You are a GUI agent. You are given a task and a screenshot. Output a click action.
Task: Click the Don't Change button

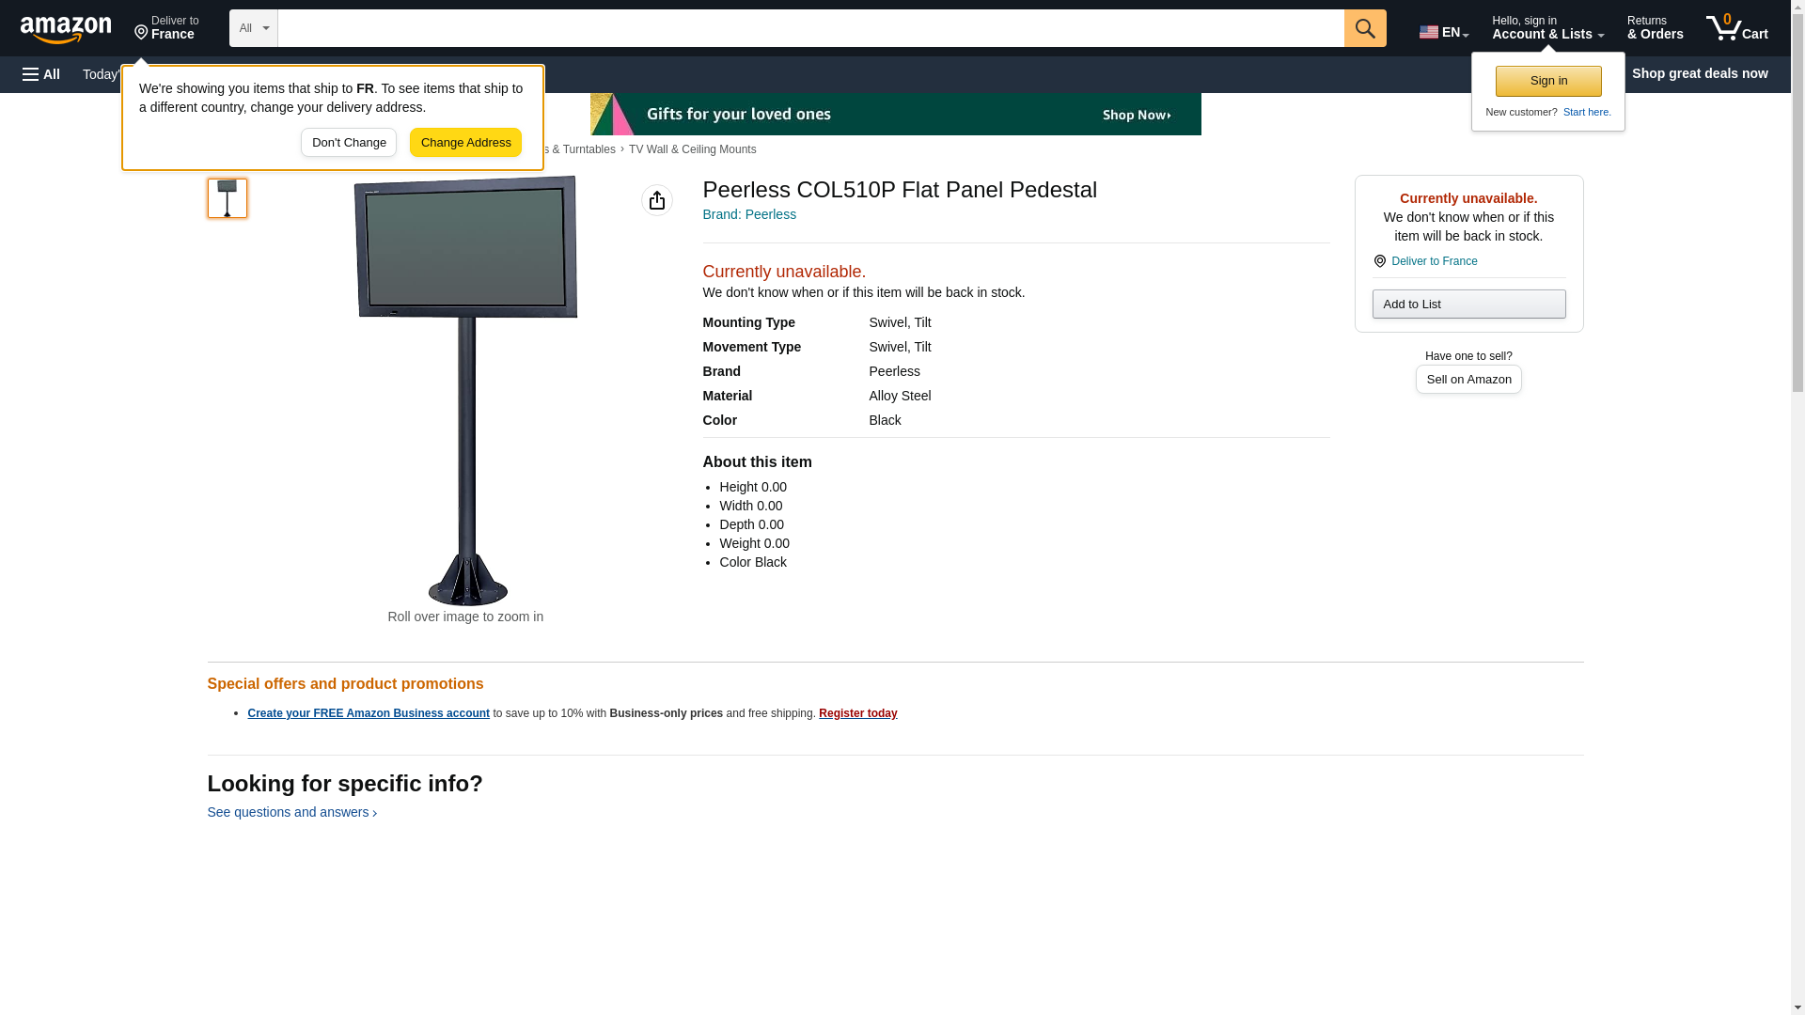[349, 143]
